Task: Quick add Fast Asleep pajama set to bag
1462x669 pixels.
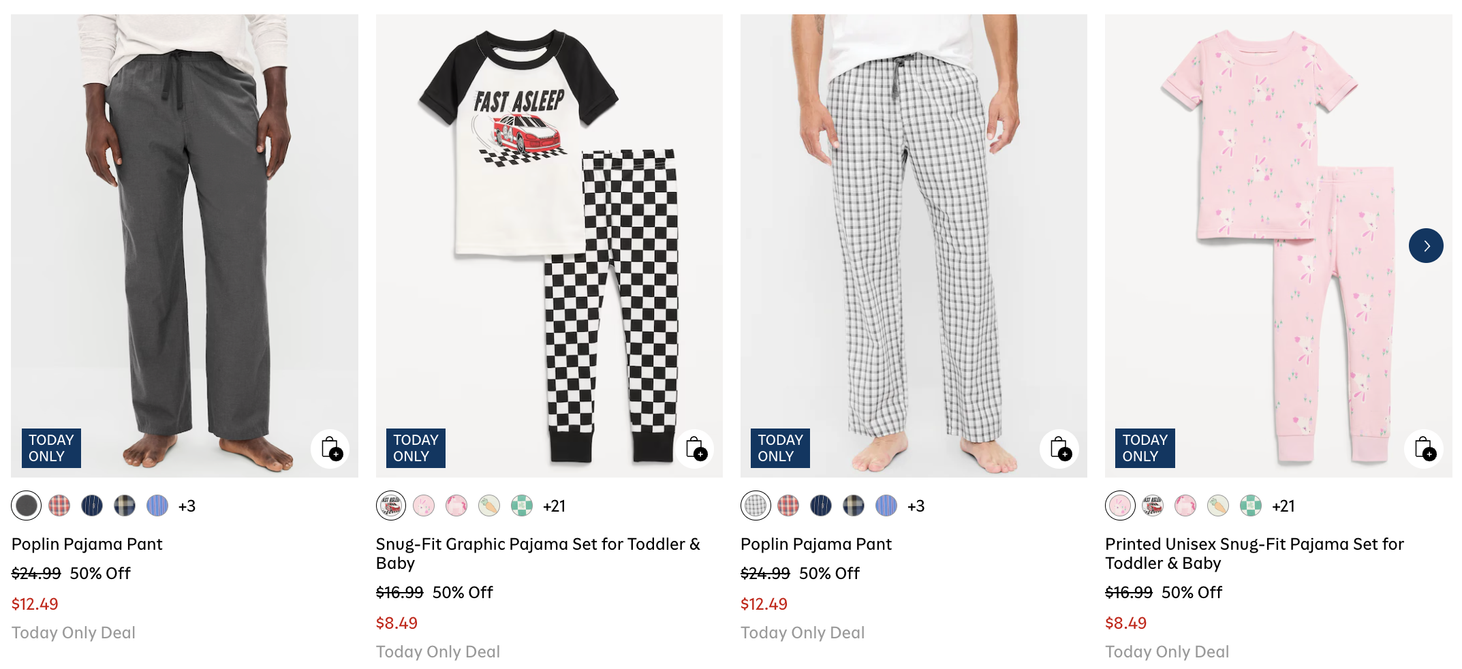Action: click(x=695, y=448)
